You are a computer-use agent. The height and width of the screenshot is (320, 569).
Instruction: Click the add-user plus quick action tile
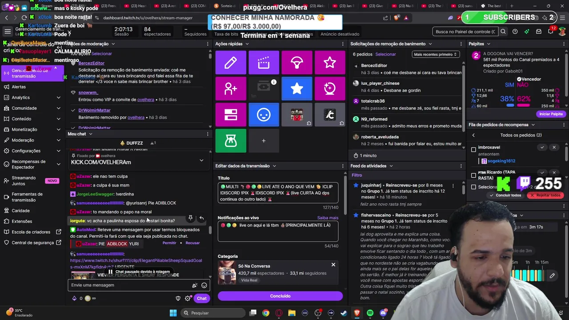(x=231, y=88)
